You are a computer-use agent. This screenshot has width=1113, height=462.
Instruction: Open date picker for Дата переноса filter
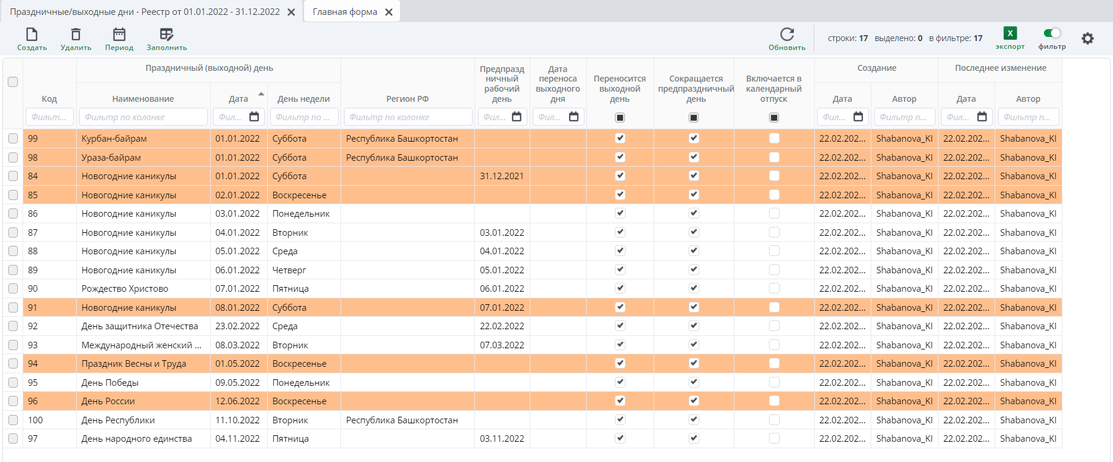click(x=574, y=117)
